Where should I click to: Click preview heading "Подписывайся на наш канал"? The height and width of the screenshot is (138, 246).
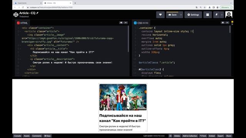123,118
